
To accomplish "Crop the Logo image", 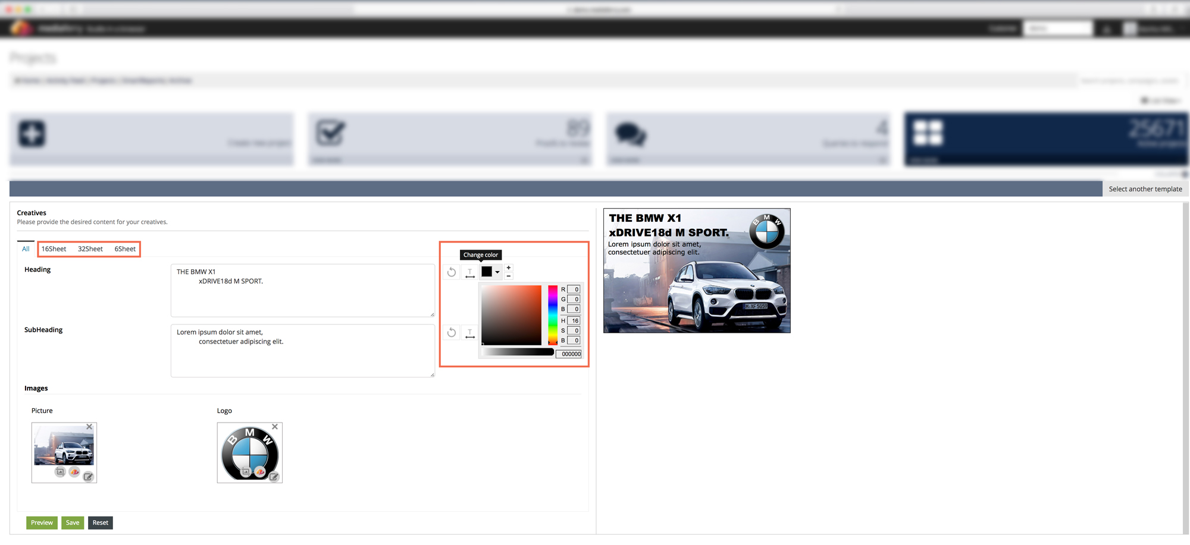I will click(x=246, y=472).
